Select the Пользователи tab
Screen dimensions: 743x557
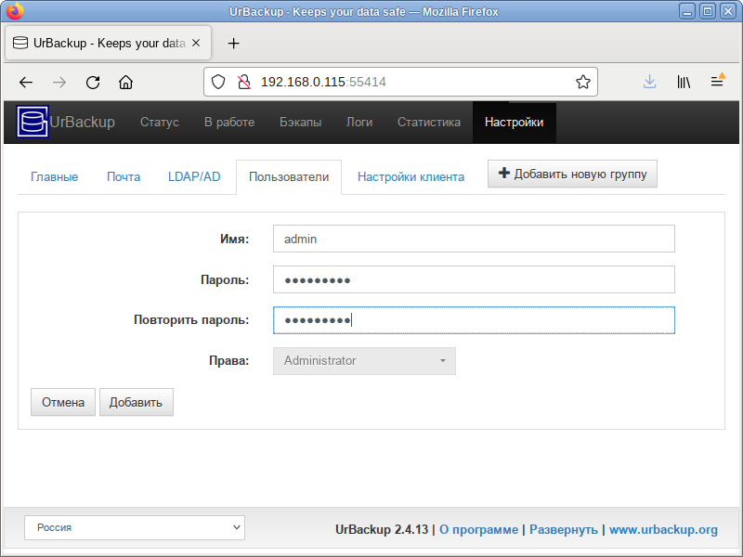click(x=289, y=176)
